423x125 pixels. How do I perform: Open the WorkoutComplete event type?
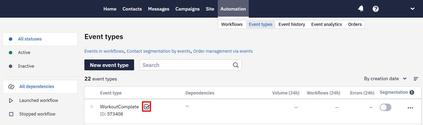click(x=119, y=107)
